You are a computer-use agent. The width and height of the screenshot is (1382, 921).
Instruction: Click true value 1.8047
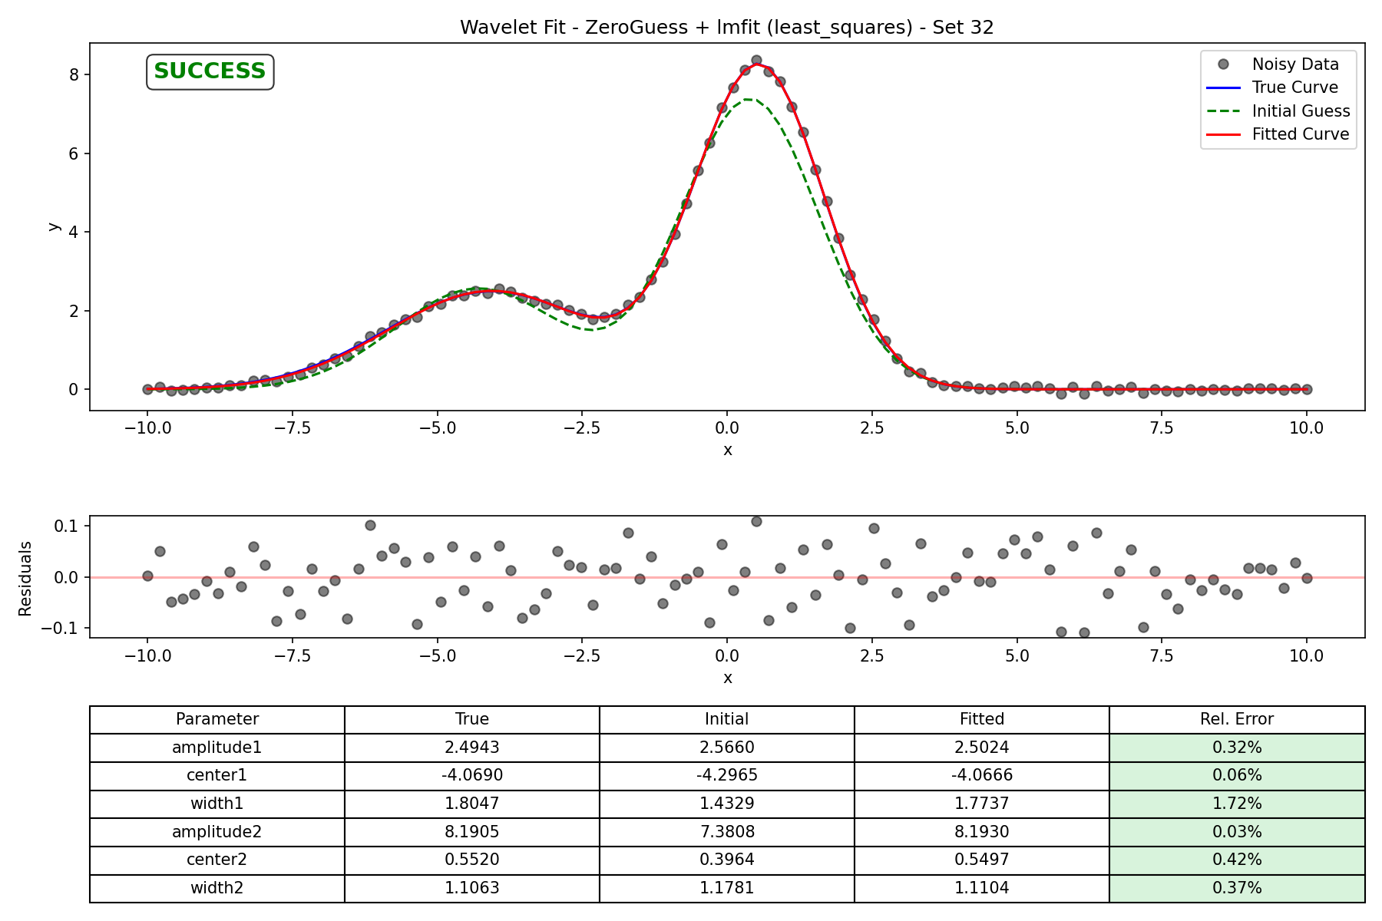point(472,804)
